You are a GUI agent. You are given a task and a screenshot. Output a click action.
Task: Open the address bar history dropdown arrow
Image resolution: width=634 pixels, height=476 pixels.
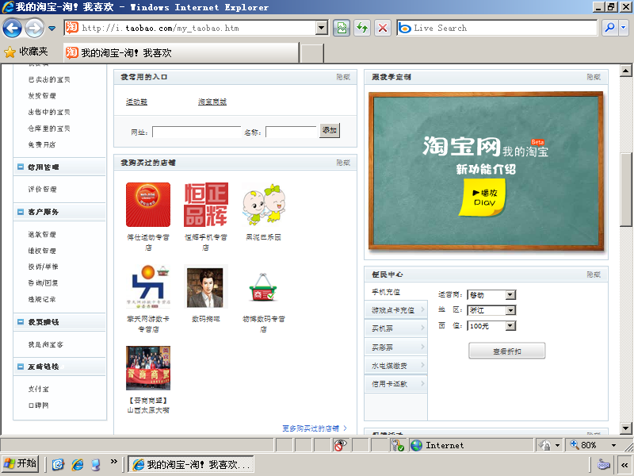pos(322,28)
